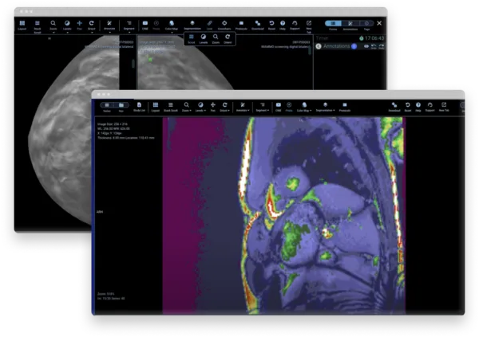Open Help in front window toolbar
479x337 pixels.
click(418, 107)
